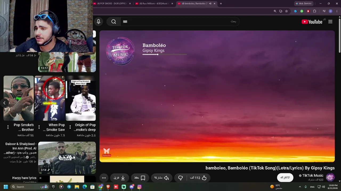The height and width of the screenshot is (191, 341).
Task: Click the install app icon in address bar
Action: click(281, 11)
